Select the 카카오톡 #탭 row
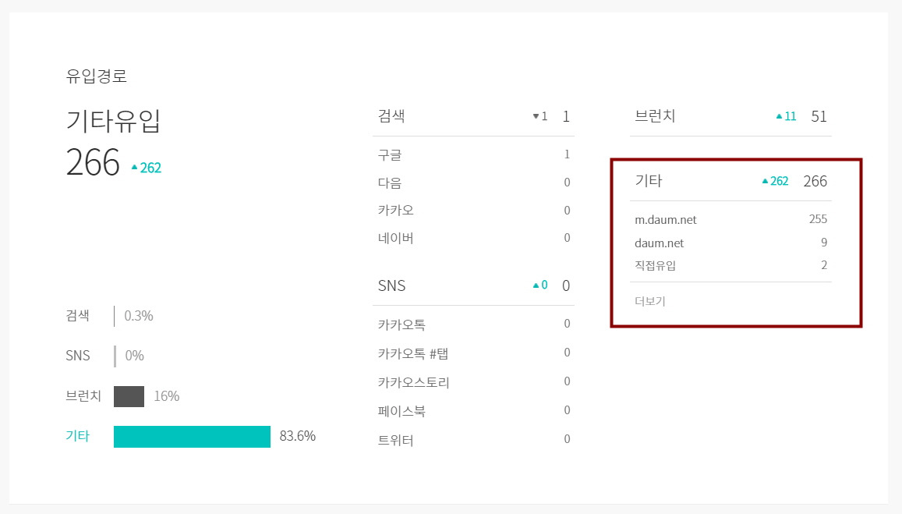The width and height of the screenshot is (902, 514). pos(473,353)
